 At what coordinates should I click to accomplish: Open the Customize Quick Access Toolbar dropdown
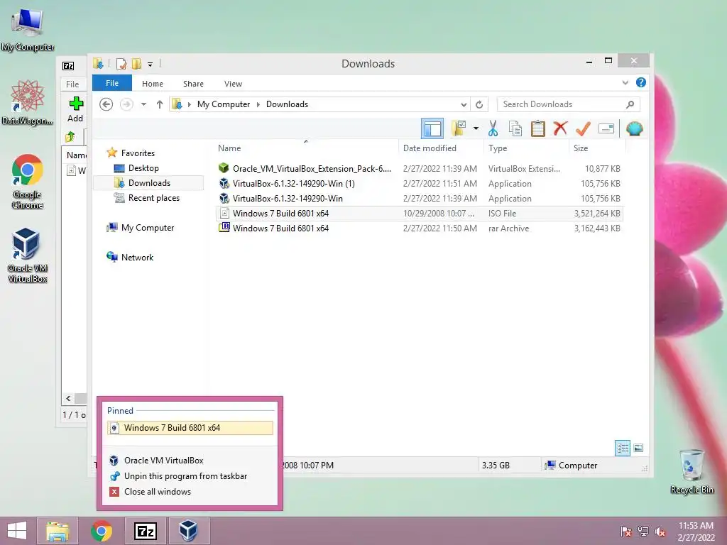coord(151,65)
